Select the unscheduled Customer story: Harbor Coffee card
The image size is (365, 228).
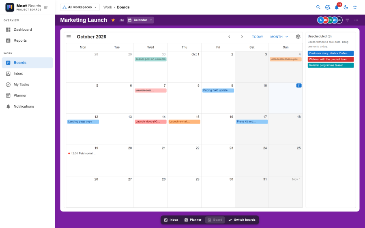(x=331, y=53)
